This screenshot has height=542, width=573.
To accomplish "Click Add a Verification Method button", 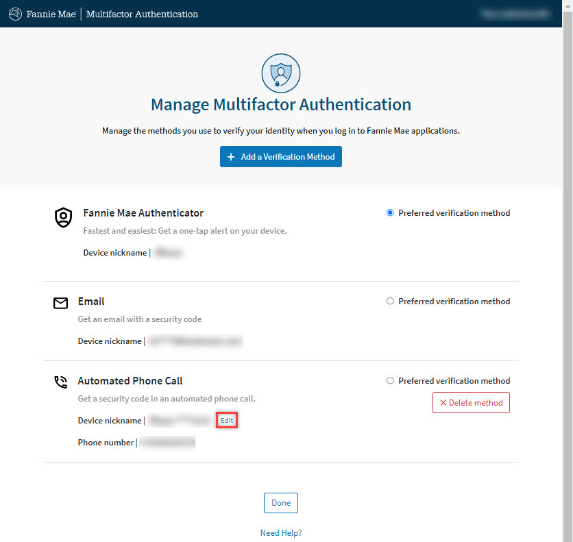I will click(280, 157).
